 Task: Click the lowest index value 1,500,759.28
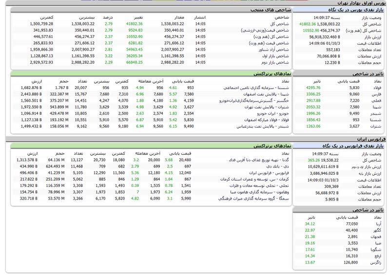(41, 24)
